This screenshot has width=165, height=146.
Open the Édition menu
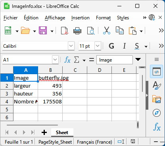pos(31,18)
